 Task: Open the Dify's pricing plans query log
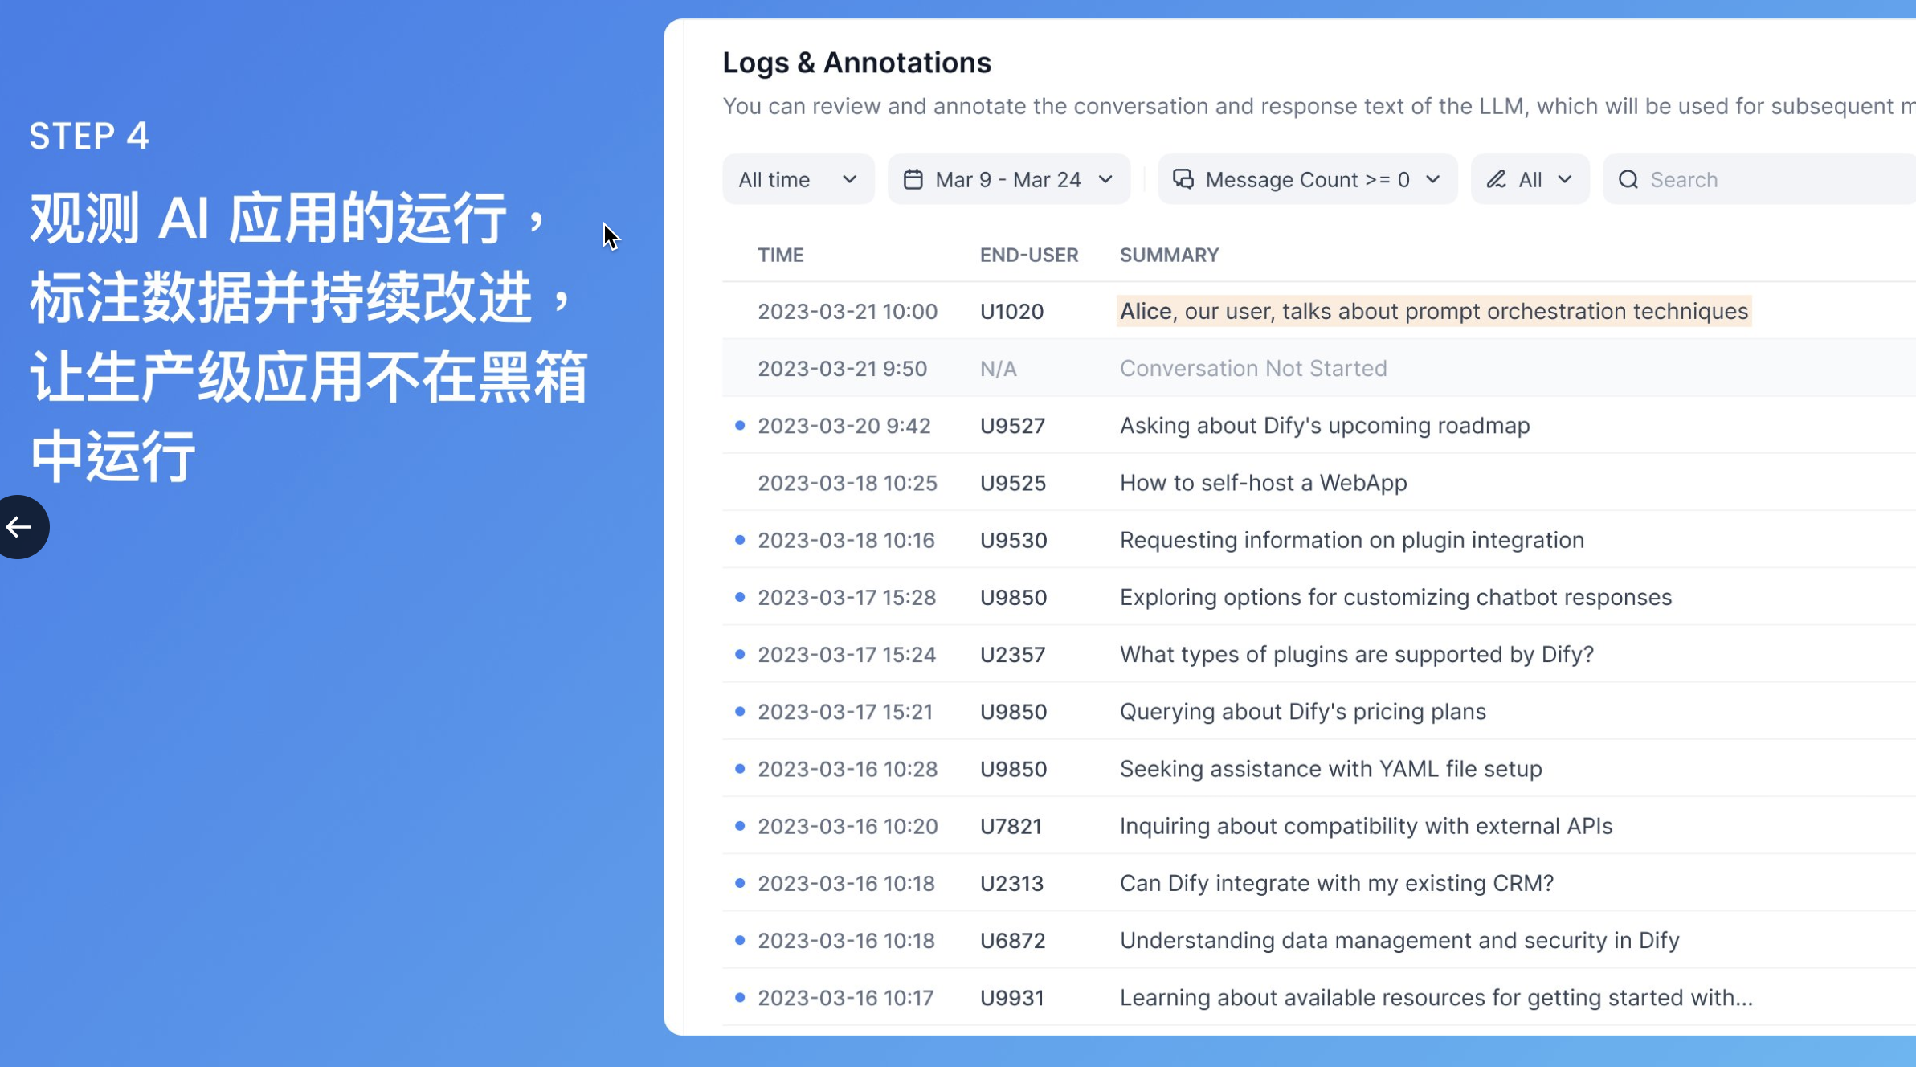pyautogui.click(x=1302, y=712)
